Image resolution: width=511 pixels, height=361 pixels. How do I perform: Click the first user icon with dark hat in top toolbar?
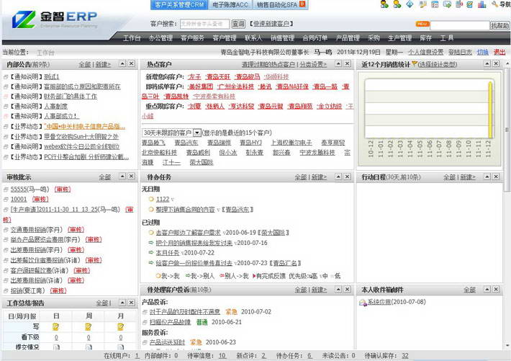point(384,4)
